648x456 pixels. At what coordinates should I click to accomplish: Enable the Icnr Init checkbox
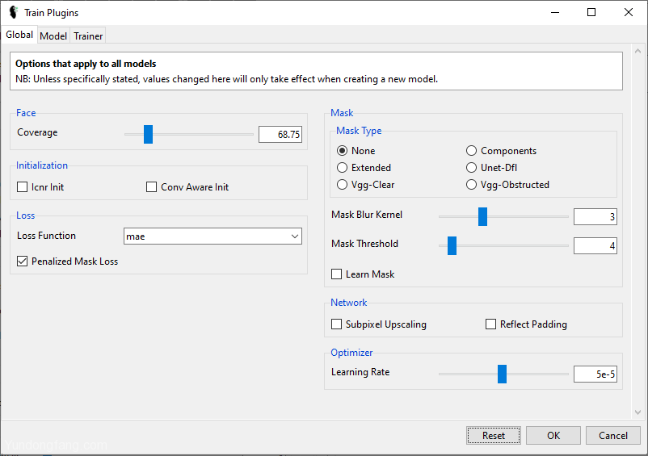click(23, 187)
